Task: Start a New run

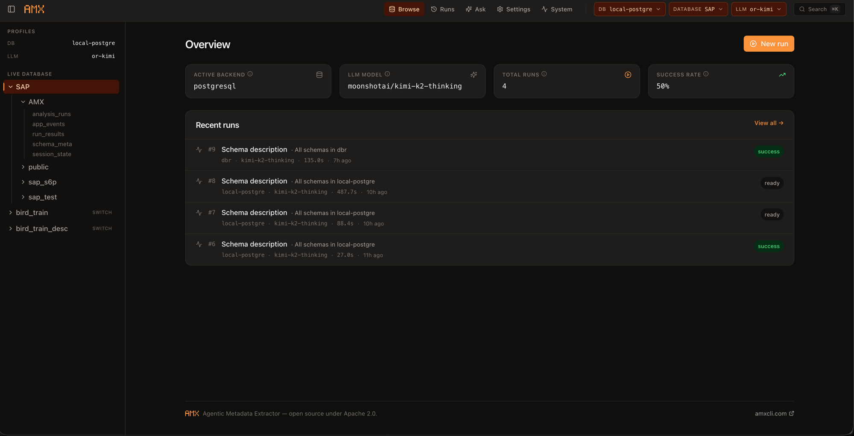Action: coord(769,44)
